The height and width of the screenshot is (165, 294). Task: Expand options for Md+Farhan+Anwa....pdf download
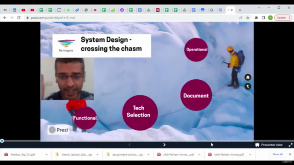[x=199, y=155]
